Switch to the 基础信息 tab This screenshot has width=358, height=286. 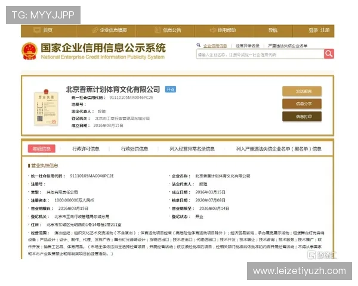coord(42,149)
